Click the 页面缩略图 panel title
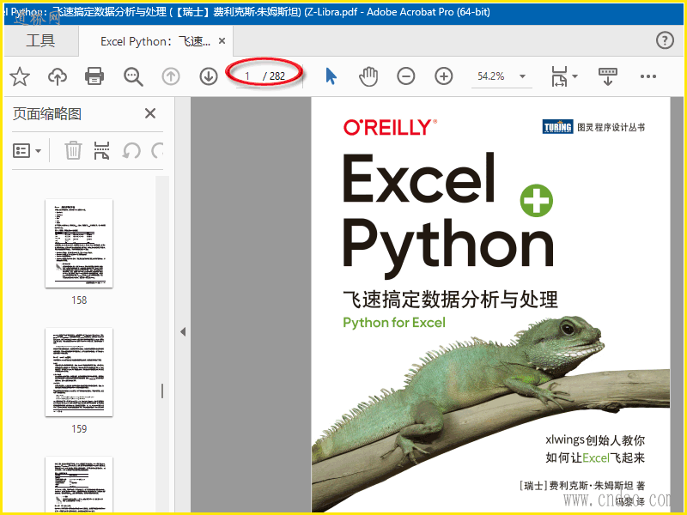This screenshot has width=687, height=515. (x=47, y=114)
